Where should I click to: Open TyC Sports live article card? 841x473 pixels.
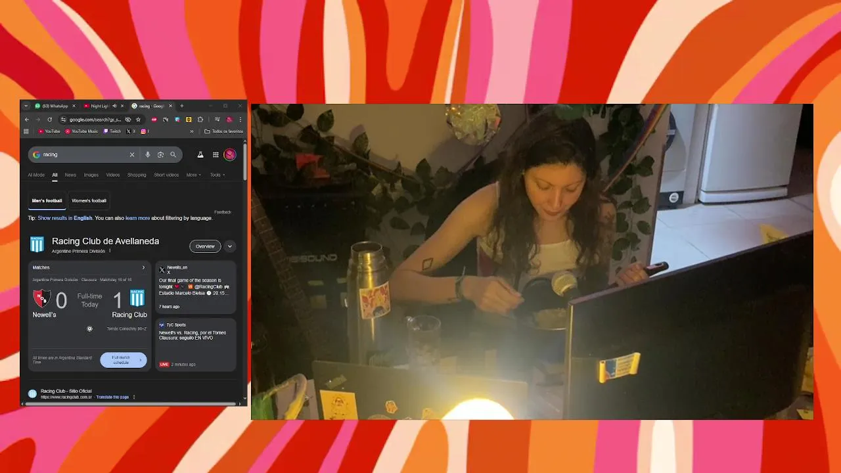click(x=195, y=345)
